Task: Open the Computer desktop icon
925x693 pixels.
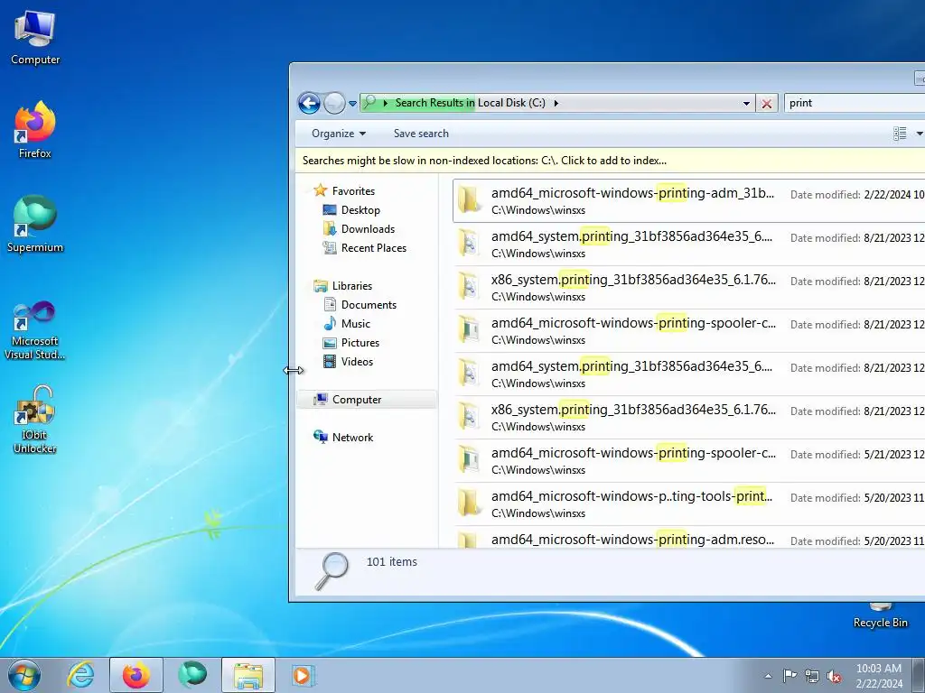Action: point(35,37)
